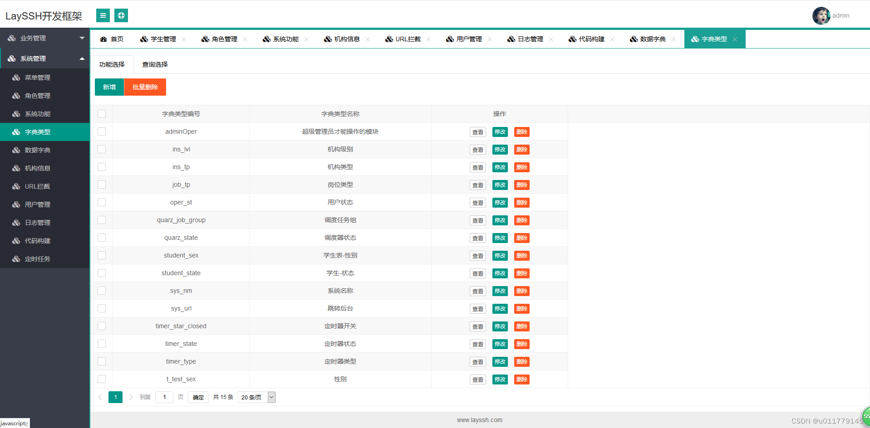870x428 pixels.
Task: Click the refresh icon next to the hamburger
Action: [121, 15]
